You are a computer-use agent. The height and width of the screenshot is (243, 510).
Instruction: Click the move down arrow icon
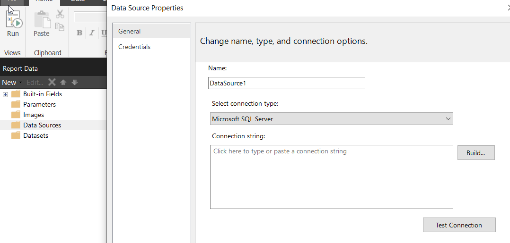(x=75, y=83)
